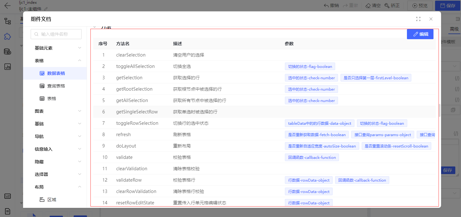Viewport: 461px width, 217px height.
Task: Click the collapse panel icon at top right
Action: click(x=457, y=19)
